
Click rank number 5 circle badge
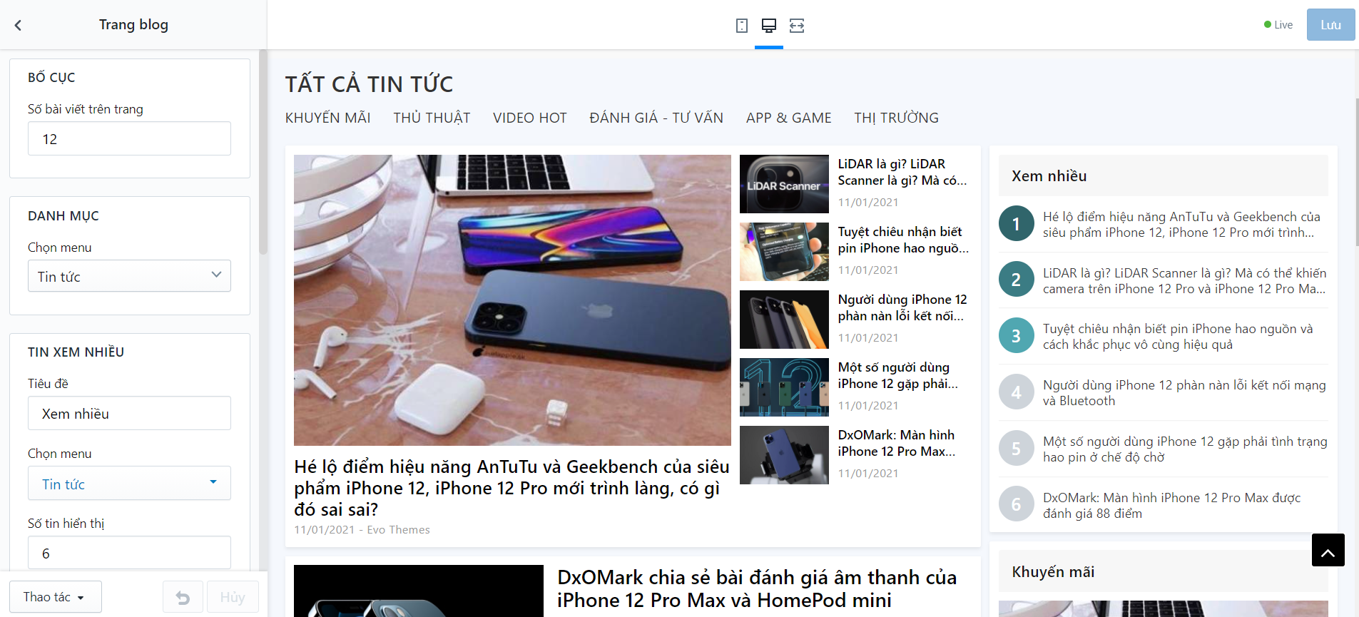coord(1016,448)
